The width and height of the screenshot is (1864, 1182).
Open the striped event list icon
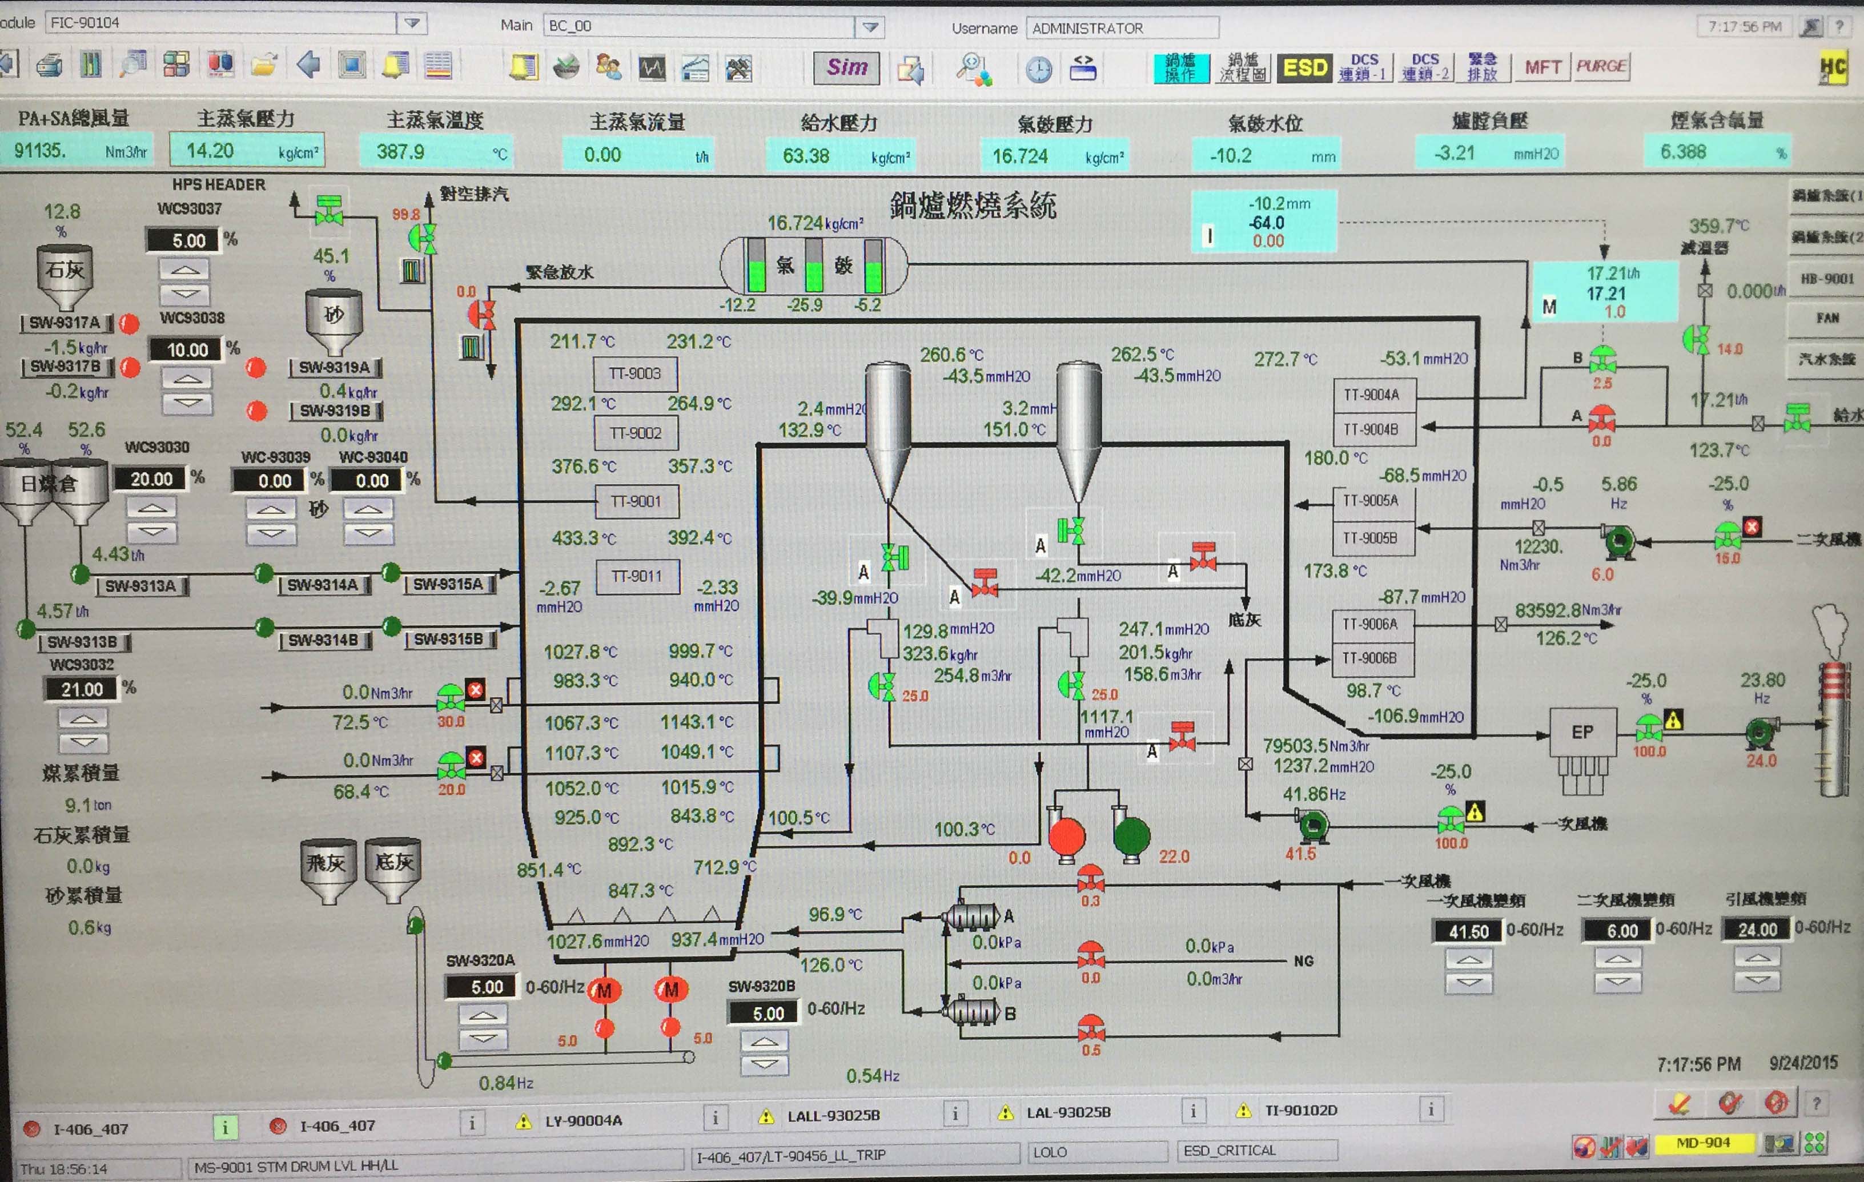click(438, 66)
